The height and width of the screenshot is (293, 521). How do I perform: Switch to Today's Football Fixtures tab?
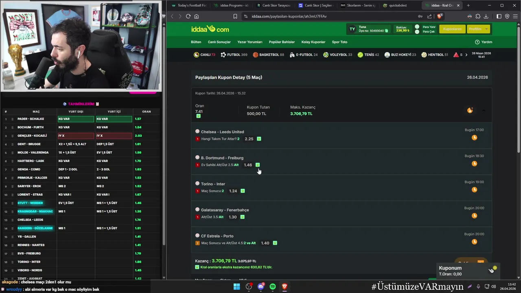pyautogui.click(x=189, y=5)
